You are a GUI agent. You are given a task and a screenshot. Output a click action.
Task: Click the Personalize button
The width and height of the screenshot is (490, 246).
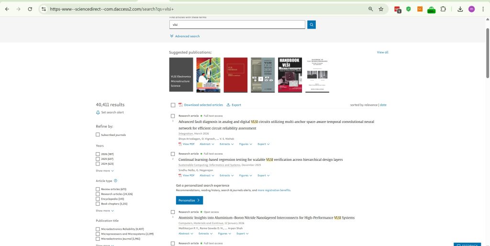coord(189,201)
